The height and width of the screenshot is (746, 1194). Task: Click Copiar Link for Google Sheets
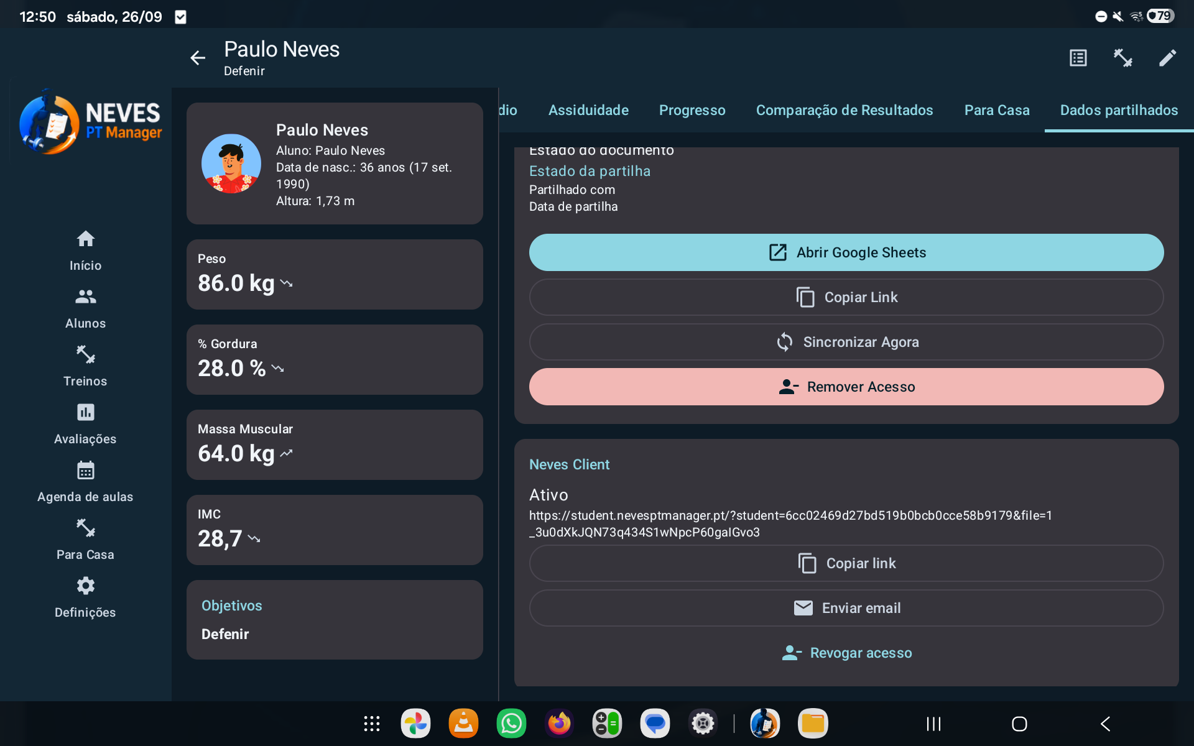(846, 297)
